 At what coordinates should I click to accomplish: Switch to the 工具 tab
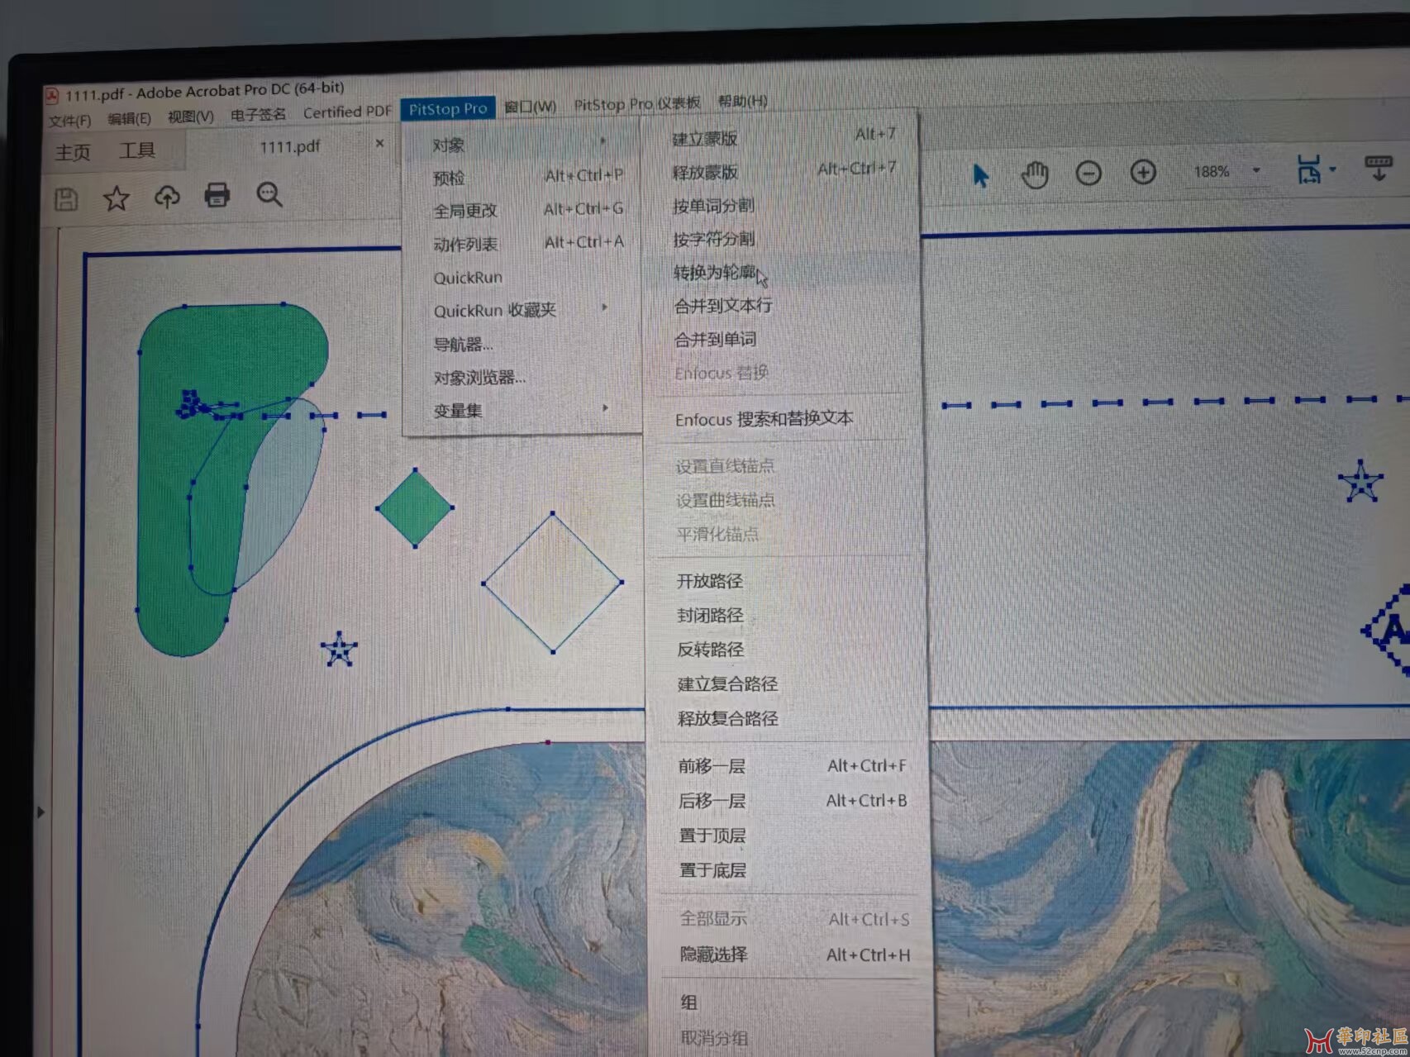tap(137, 150)
